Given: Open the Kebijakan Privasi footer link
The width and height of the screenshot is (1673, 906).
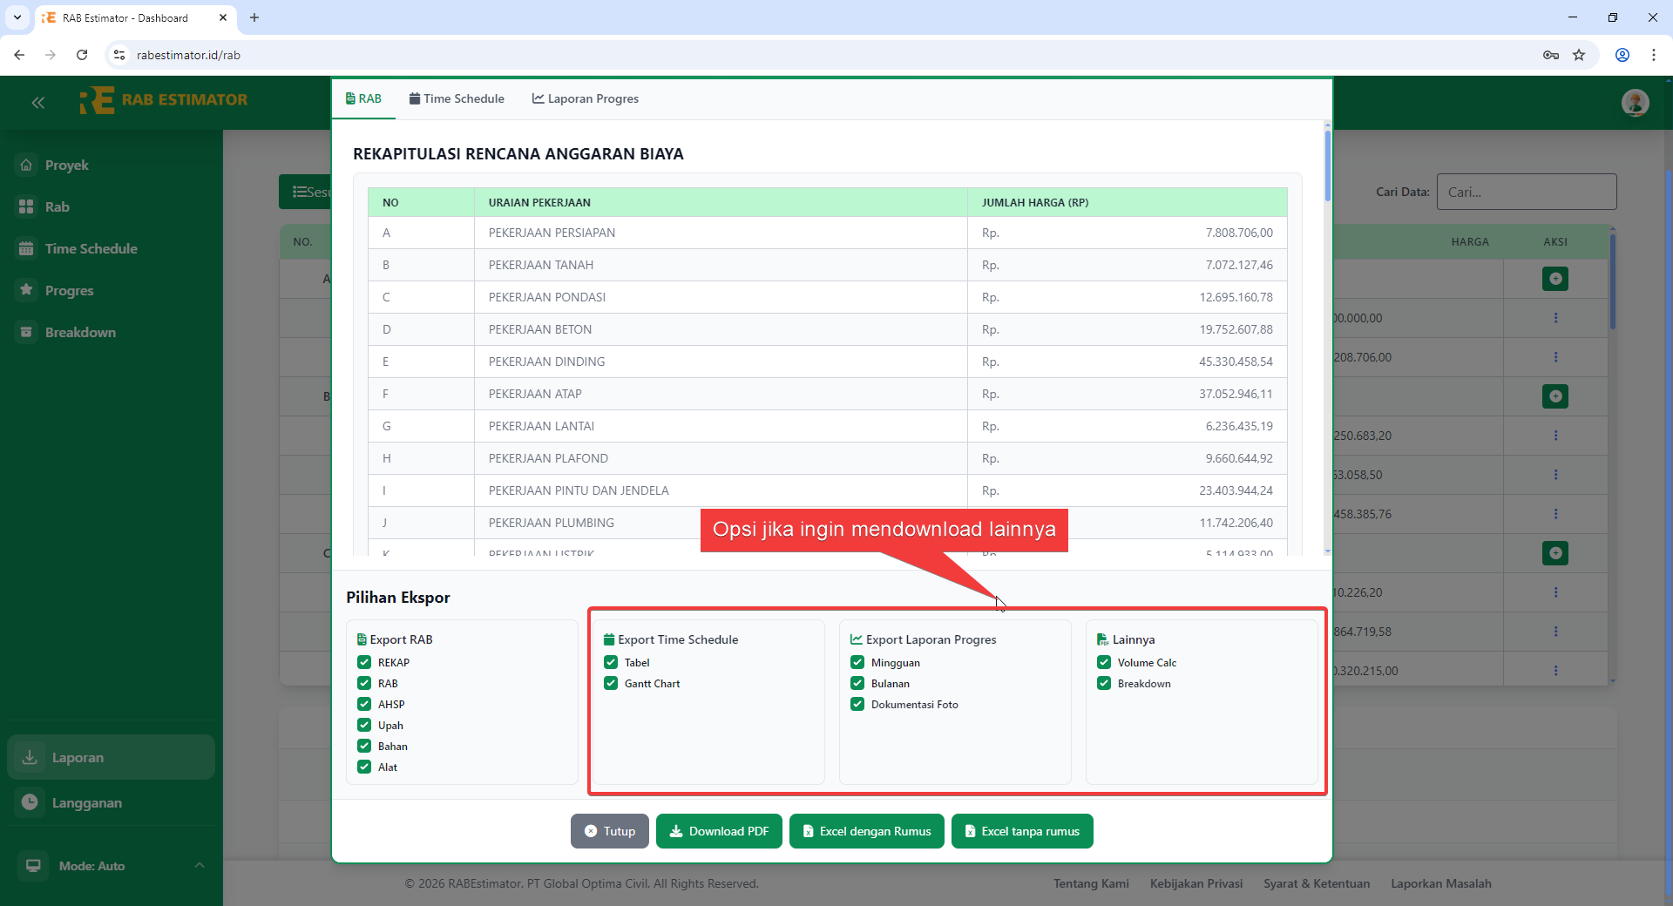Looking at the screenshot, I should (1195, 883).
